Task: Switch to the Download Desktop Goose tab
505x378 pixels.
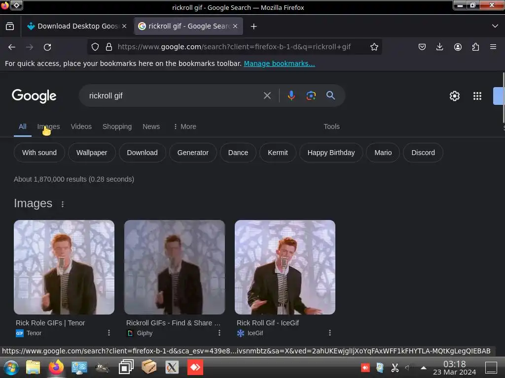Action: [77, 26]
